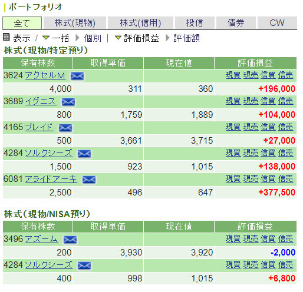Click the 2,500 shares held cell
The height and width of the screenshot is (292, 303).
pyautogui.click(x=38, y=193)
